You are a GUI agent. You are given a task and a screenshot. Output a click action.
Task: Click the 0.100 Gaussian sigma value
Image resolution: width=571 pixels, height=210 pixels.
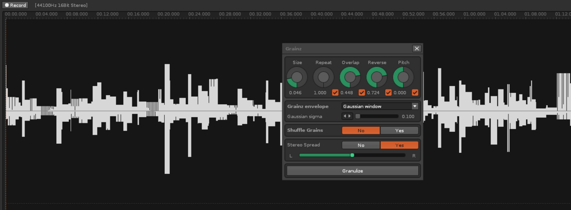point(408,117)
